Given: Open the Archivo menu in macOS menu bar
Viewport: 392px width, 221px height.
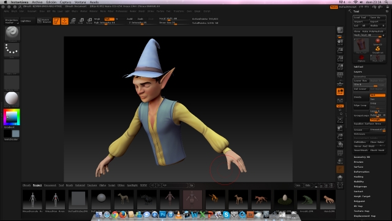Looking at the screenshot, I should point(37,2).
